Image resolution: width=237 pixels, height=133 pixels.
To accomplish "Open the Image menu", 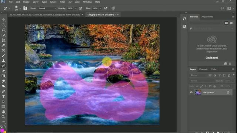I will point(26,2).
